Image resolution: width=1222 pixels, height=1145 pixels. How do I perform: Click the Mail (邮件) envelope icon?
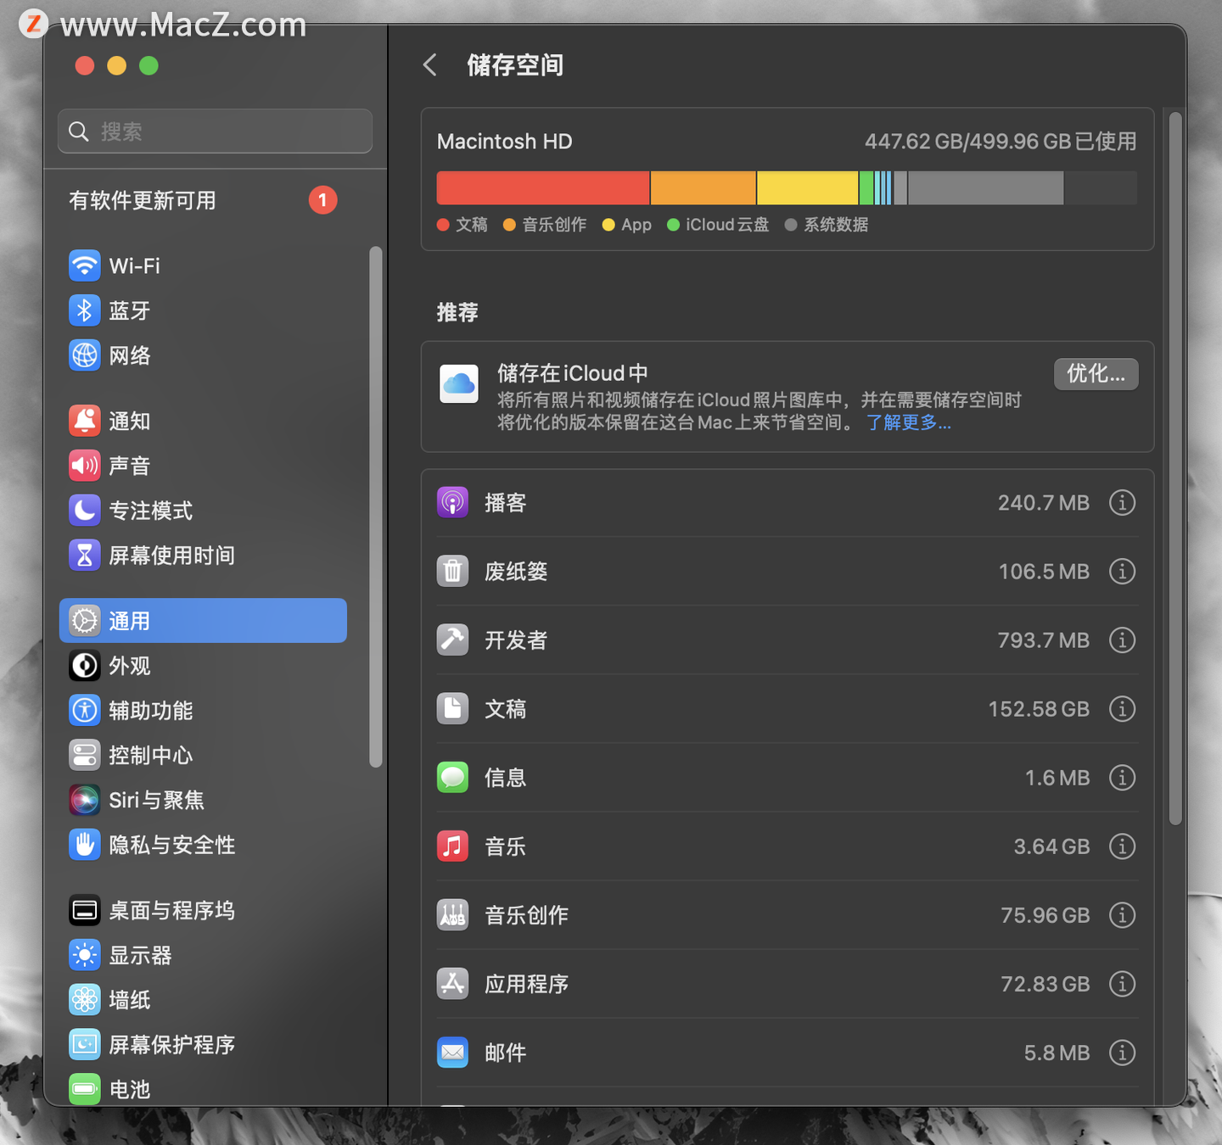452,1053
